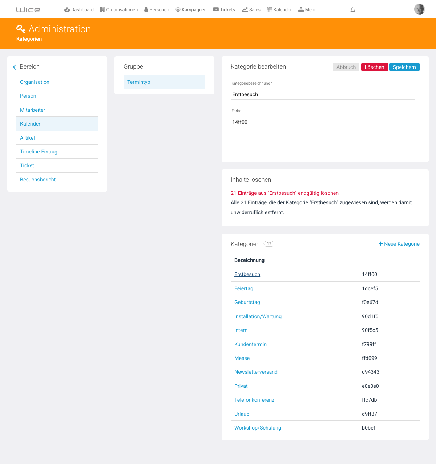Image resolution: width=436 pixels, height=464 pixels.
Task: Open Organisationen with the building icon
Action: coord(119,9)
